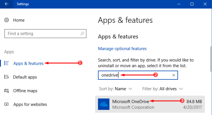Select the Default apps sidebar icon
The width and height of the screenshot is (212, 115).
coord(6,77)
